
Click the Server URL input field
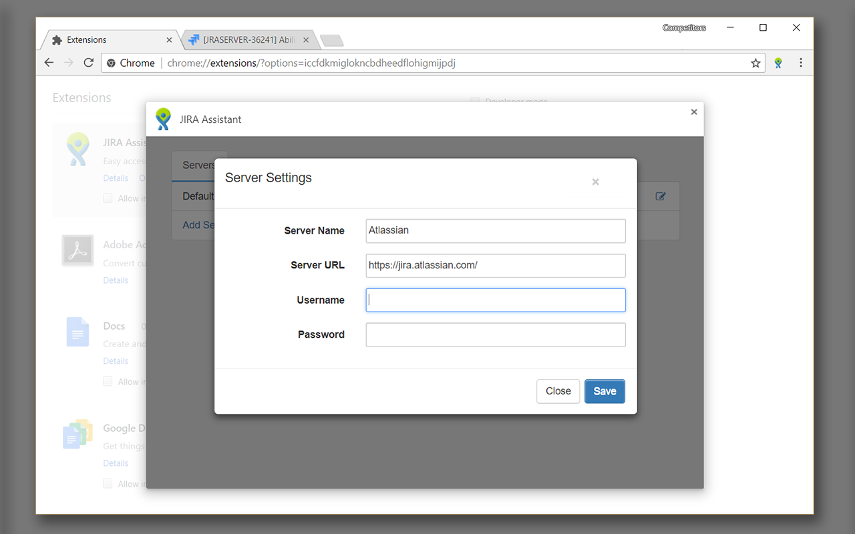pyautogui.click(x=496, y=266)
